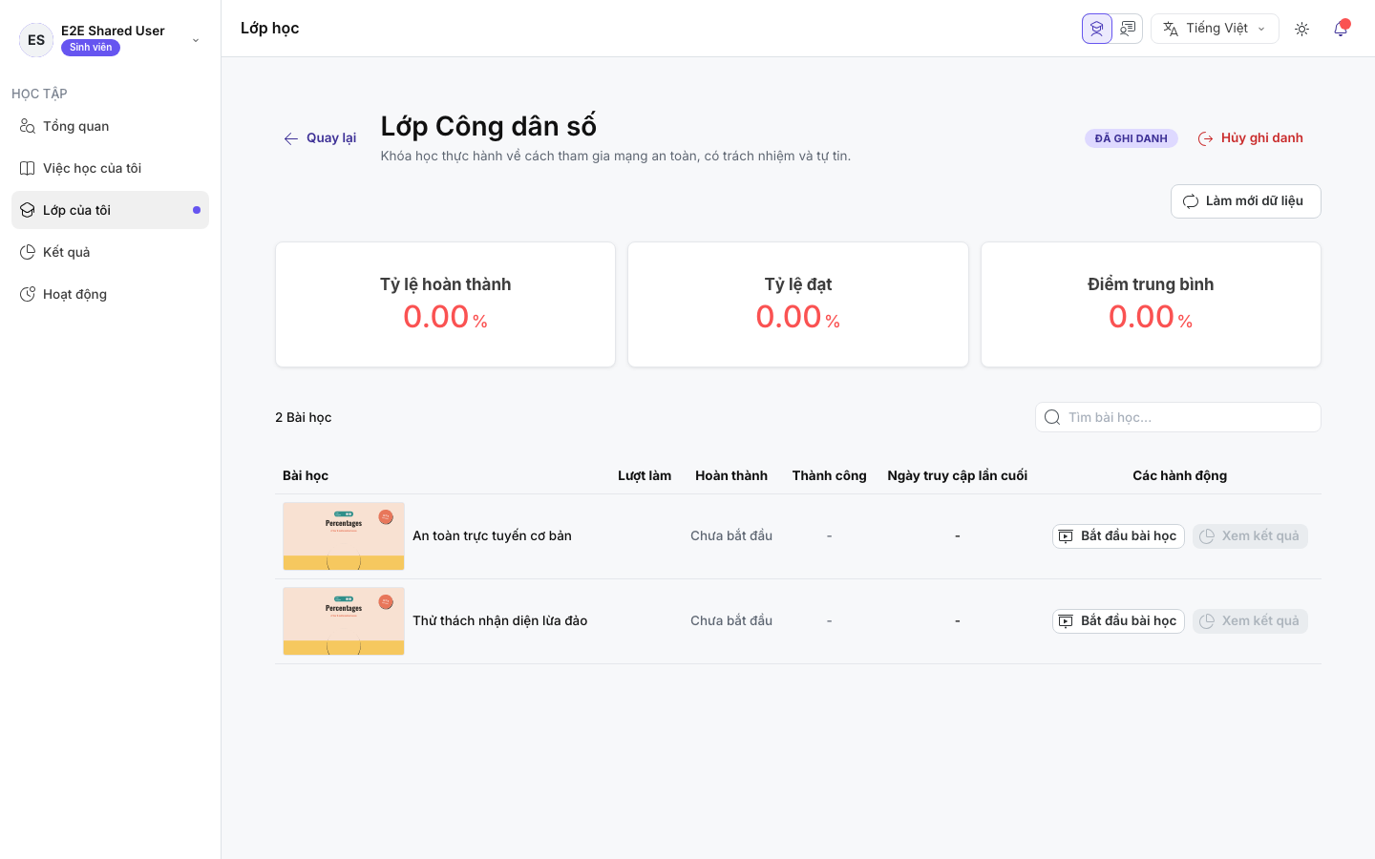
Task: Click the Thành công column header
Action: pos(830,475)
